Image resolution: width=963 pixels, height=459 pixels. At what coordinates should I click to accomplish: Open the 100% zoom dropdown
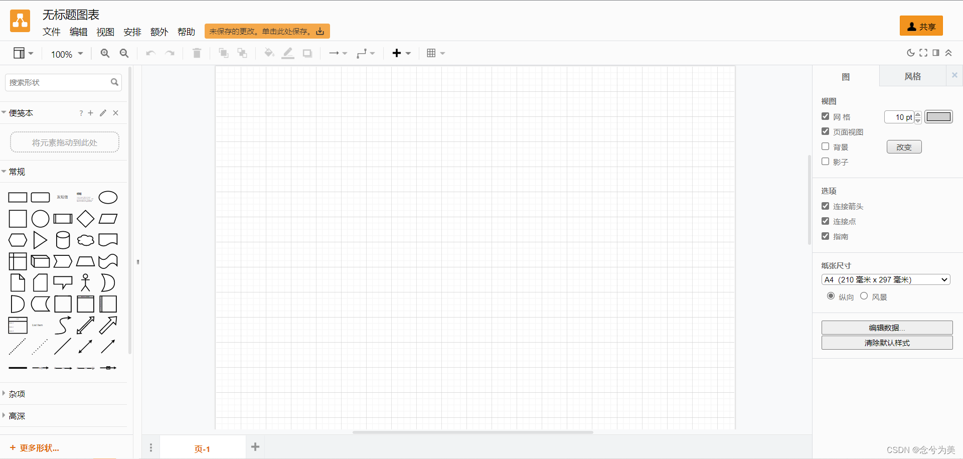pos(67,54)
